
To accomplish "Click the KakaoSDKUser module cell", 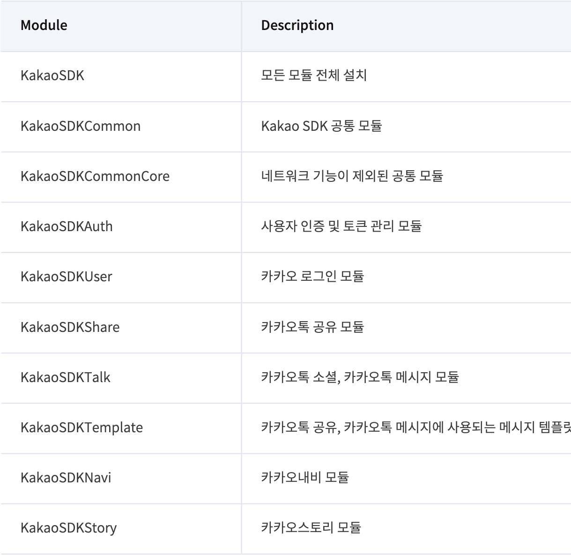I will click(x=67, y=276).
